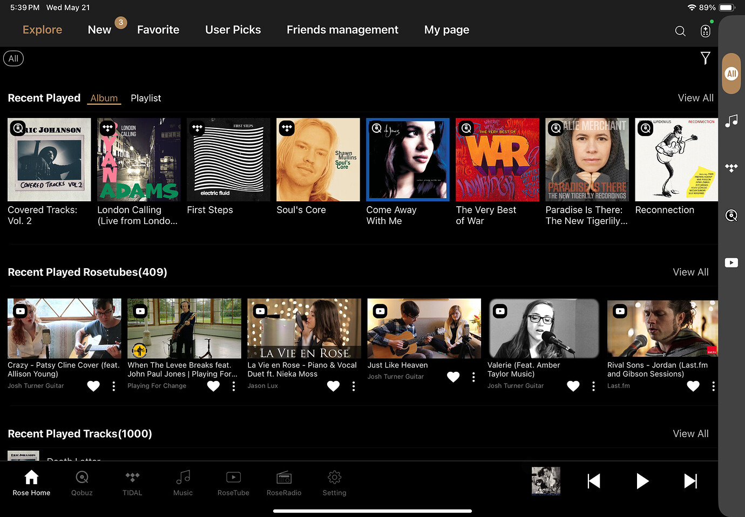Open the now playing album thumbnail
The image size is (745, 517).
click(546, 481)
